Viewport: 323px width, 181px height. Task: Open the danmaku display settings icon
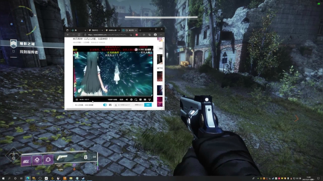(110, 105)
